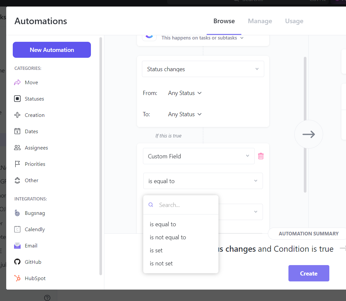Click the Create button

pyautogui.click(x=309, y=273)
